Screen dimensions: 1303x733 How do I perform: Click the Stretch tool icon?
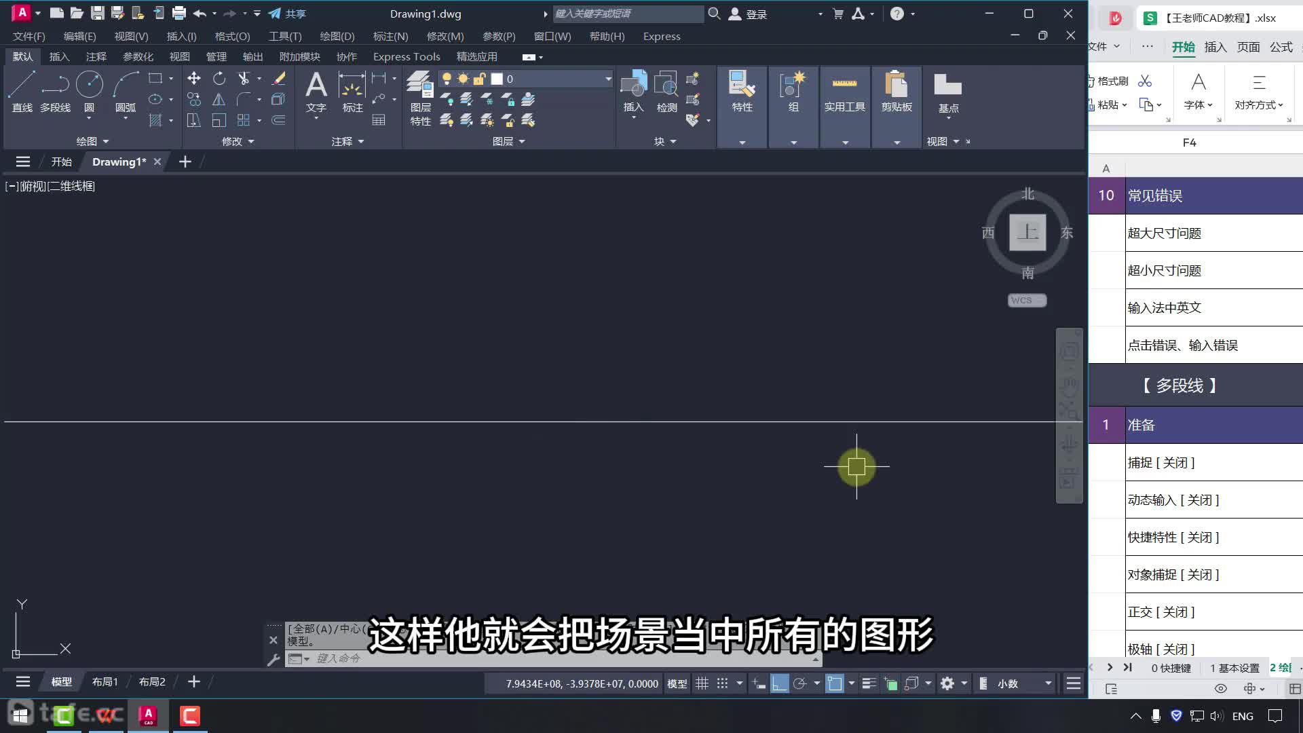click(194, 120)
